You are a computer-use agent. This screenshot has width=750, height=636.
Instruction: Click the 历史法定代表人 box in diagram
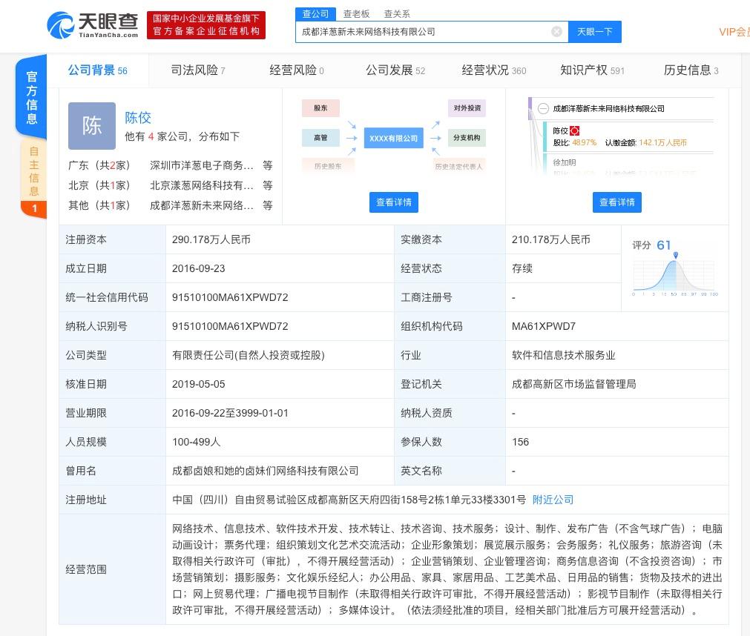(x=458, y=166)
